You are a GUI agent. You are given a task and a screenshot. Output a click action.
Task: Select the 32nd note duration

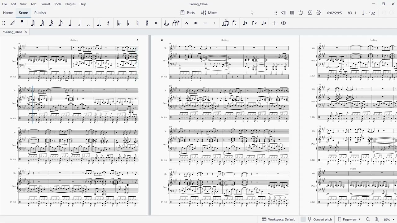42,23
